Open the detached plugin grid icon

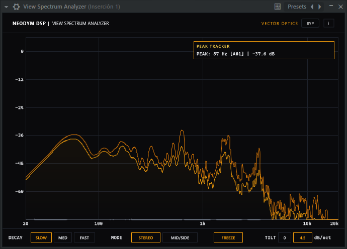coord(278,7)
